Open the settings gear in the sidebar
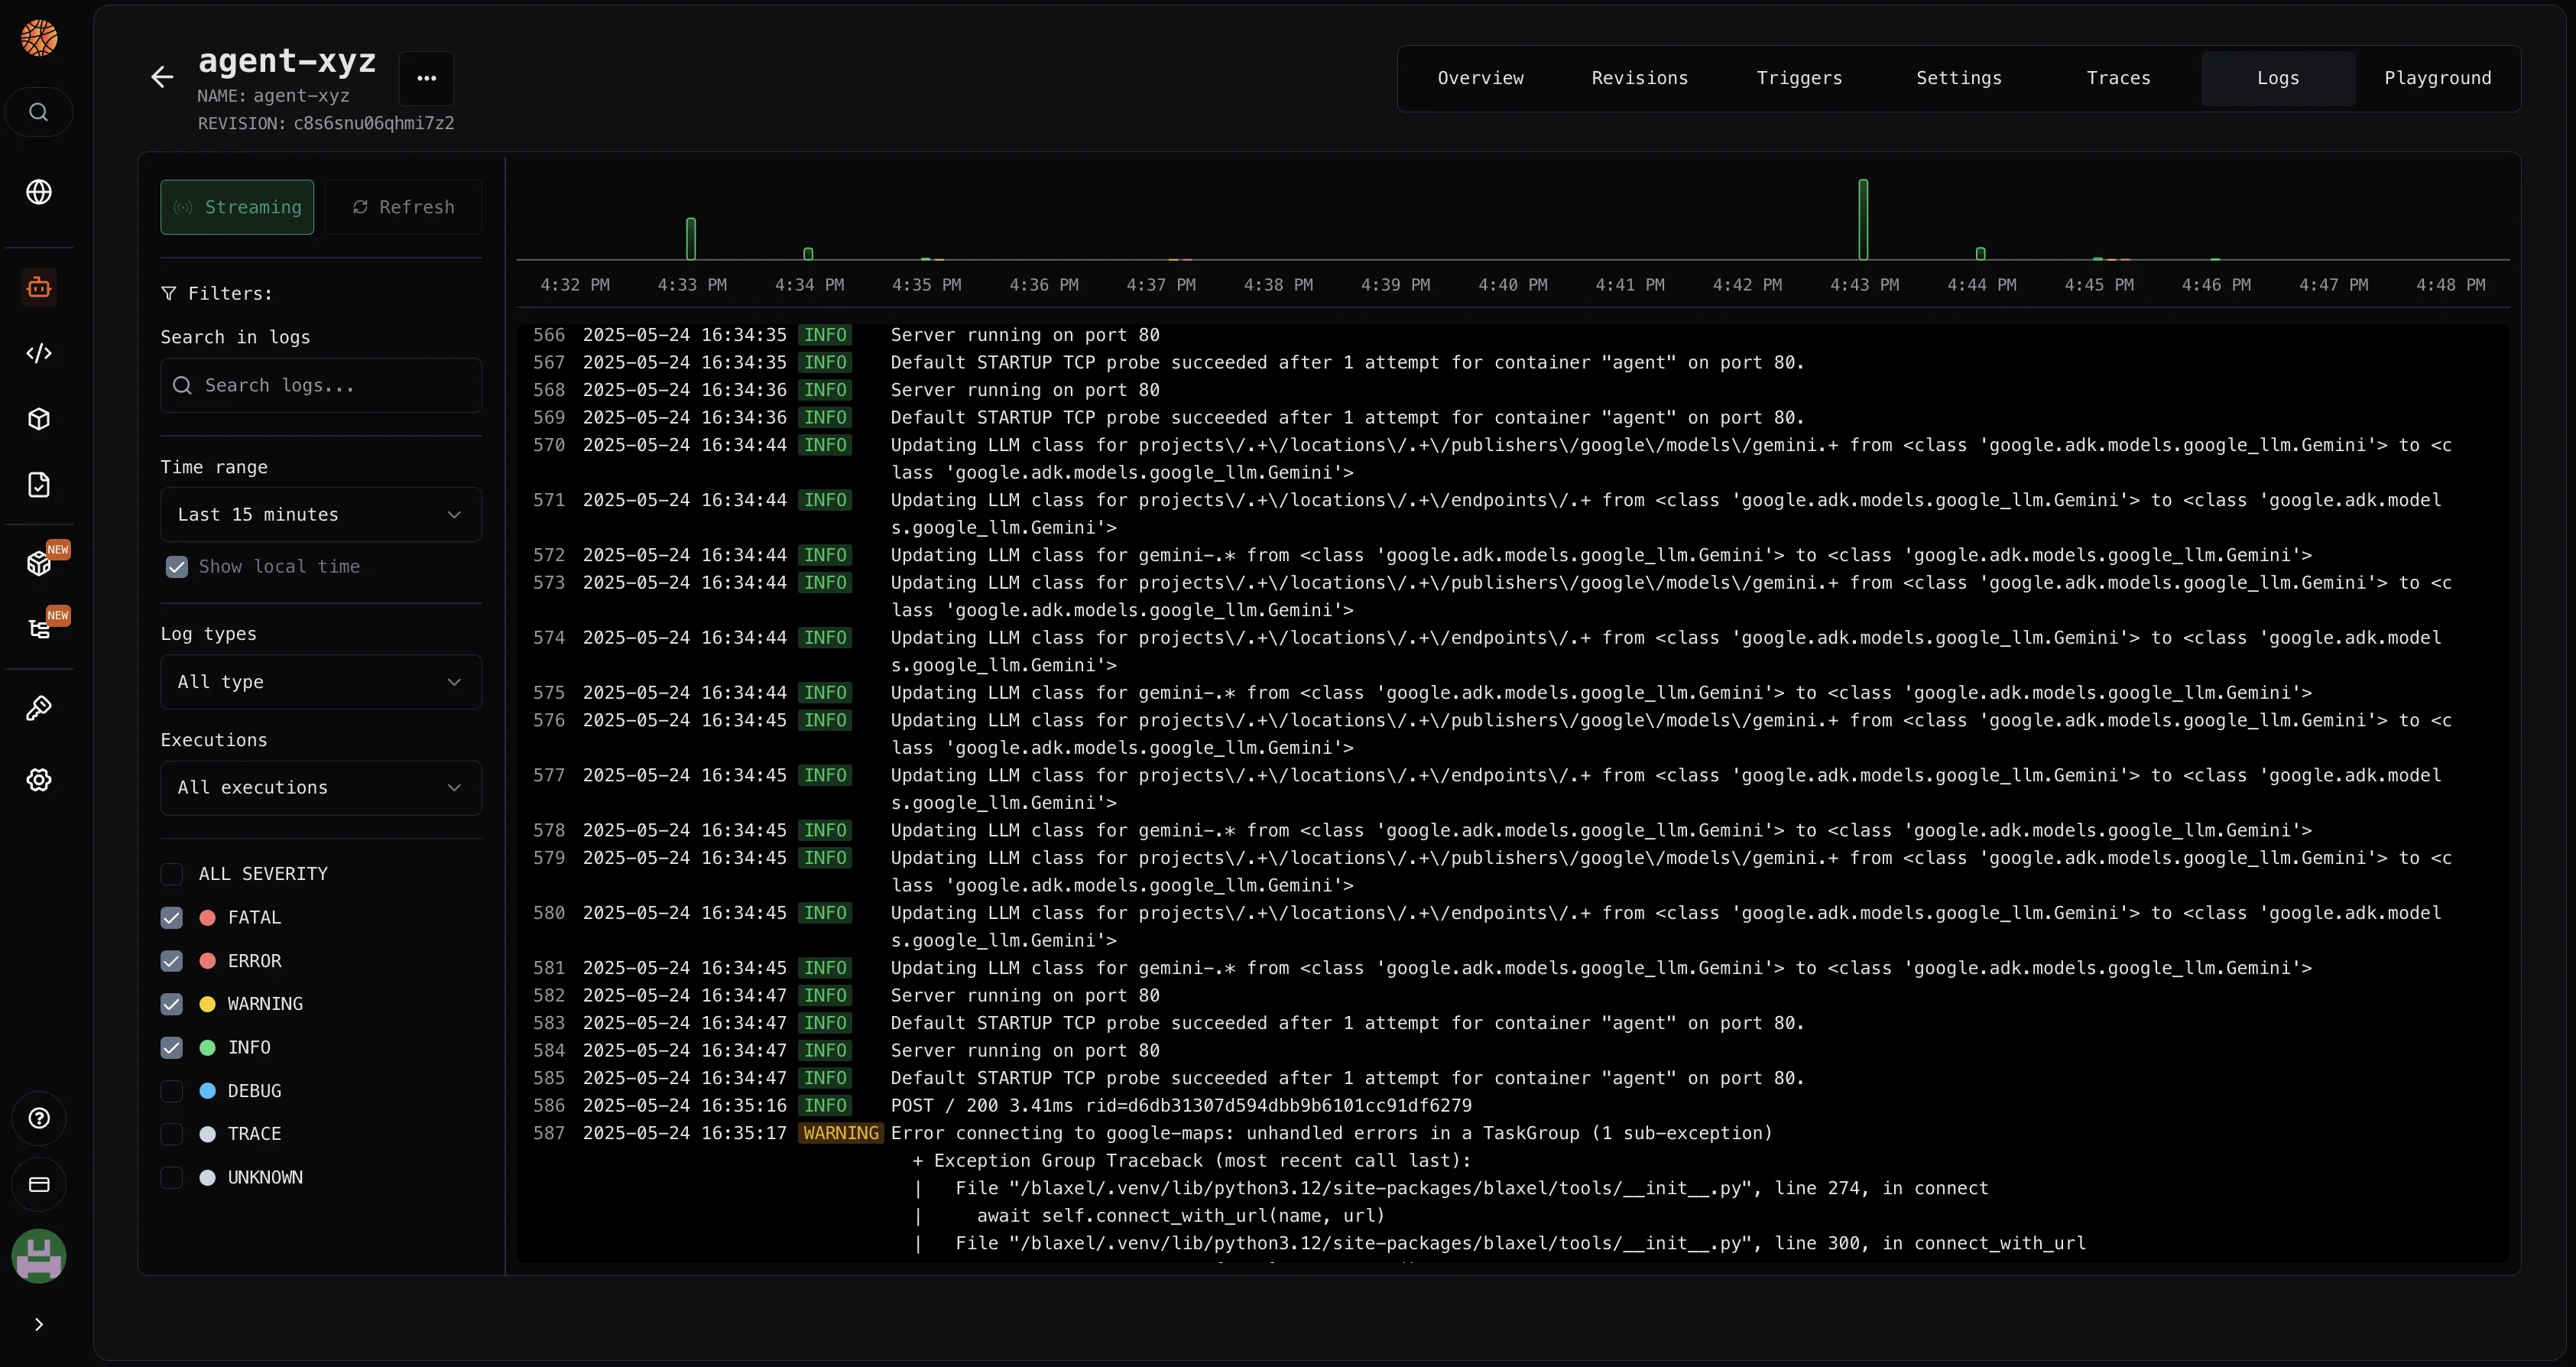The image size is (2576, 1367). point(39,780)
